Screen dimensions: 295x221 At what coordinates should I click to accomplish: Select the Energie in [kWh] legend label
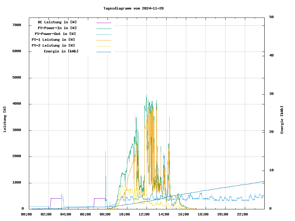(61, 51)
